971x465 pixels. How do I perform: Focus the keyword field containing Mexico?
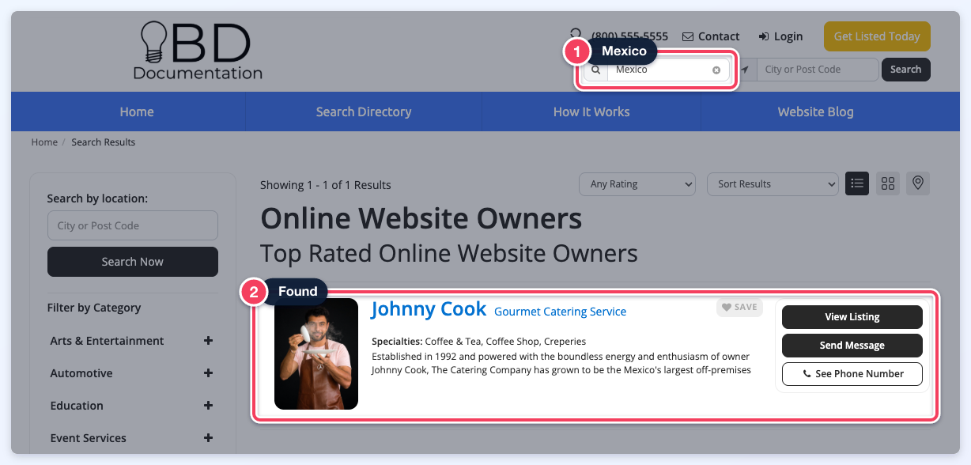pos(668,70)
